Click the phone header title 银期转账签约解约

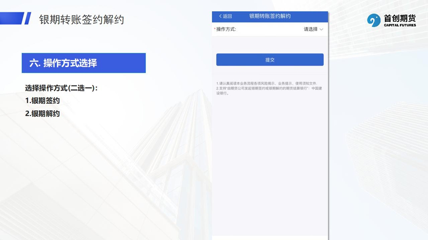click(x=270, y=16)
